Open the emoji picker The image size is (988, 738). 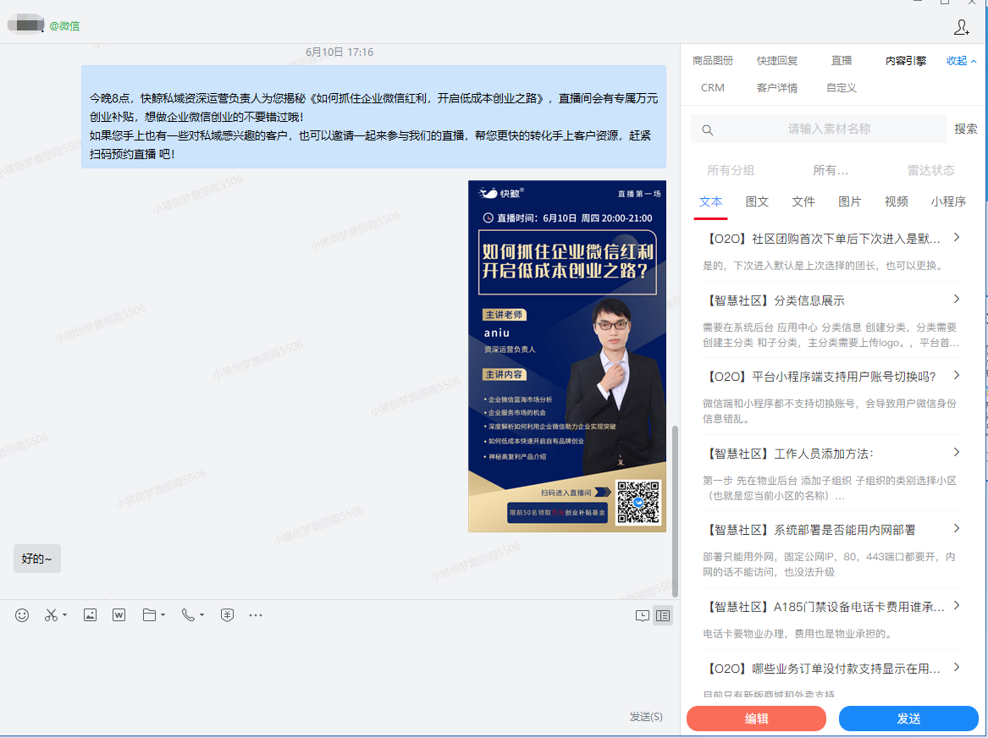22,615
